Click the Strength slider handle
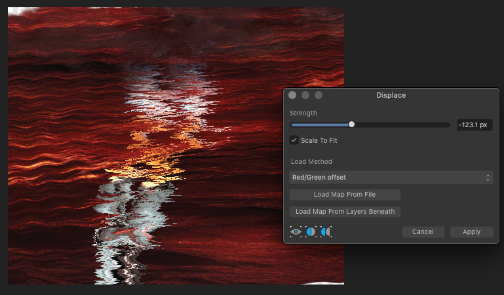504x295 pixels. (x=352, y=125)
